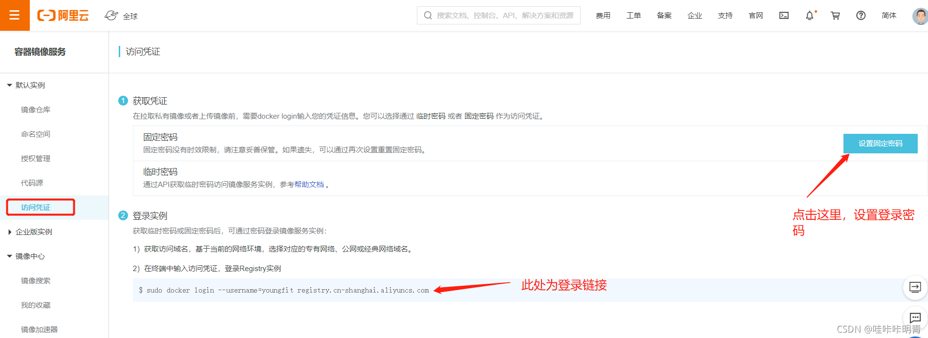Open 授权管理 in the sidebar
The image size is (928, 338).
[x=36, y=158]
